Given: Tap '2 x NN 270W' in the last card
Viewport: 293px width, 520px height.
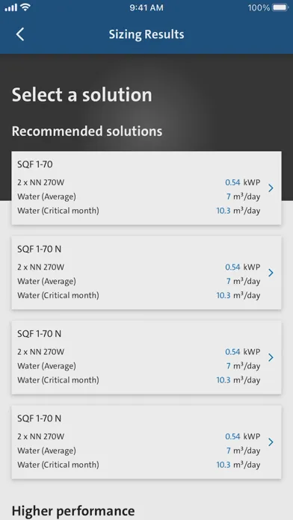Looking at the screenshot, I should pyautogui.click(x=40, y=436).
